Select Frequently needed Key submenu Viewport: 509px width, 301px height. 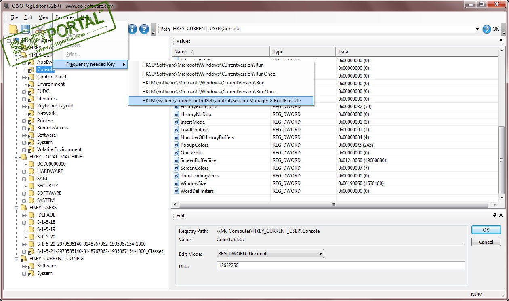90,64
